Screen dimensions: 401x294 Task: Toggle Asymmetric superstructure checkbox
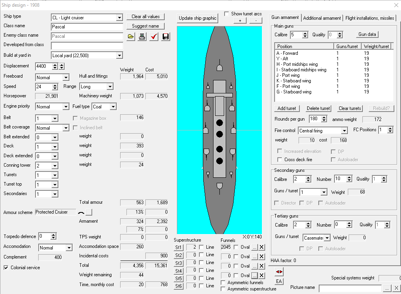pyautogui.click(x=223, y=289)
